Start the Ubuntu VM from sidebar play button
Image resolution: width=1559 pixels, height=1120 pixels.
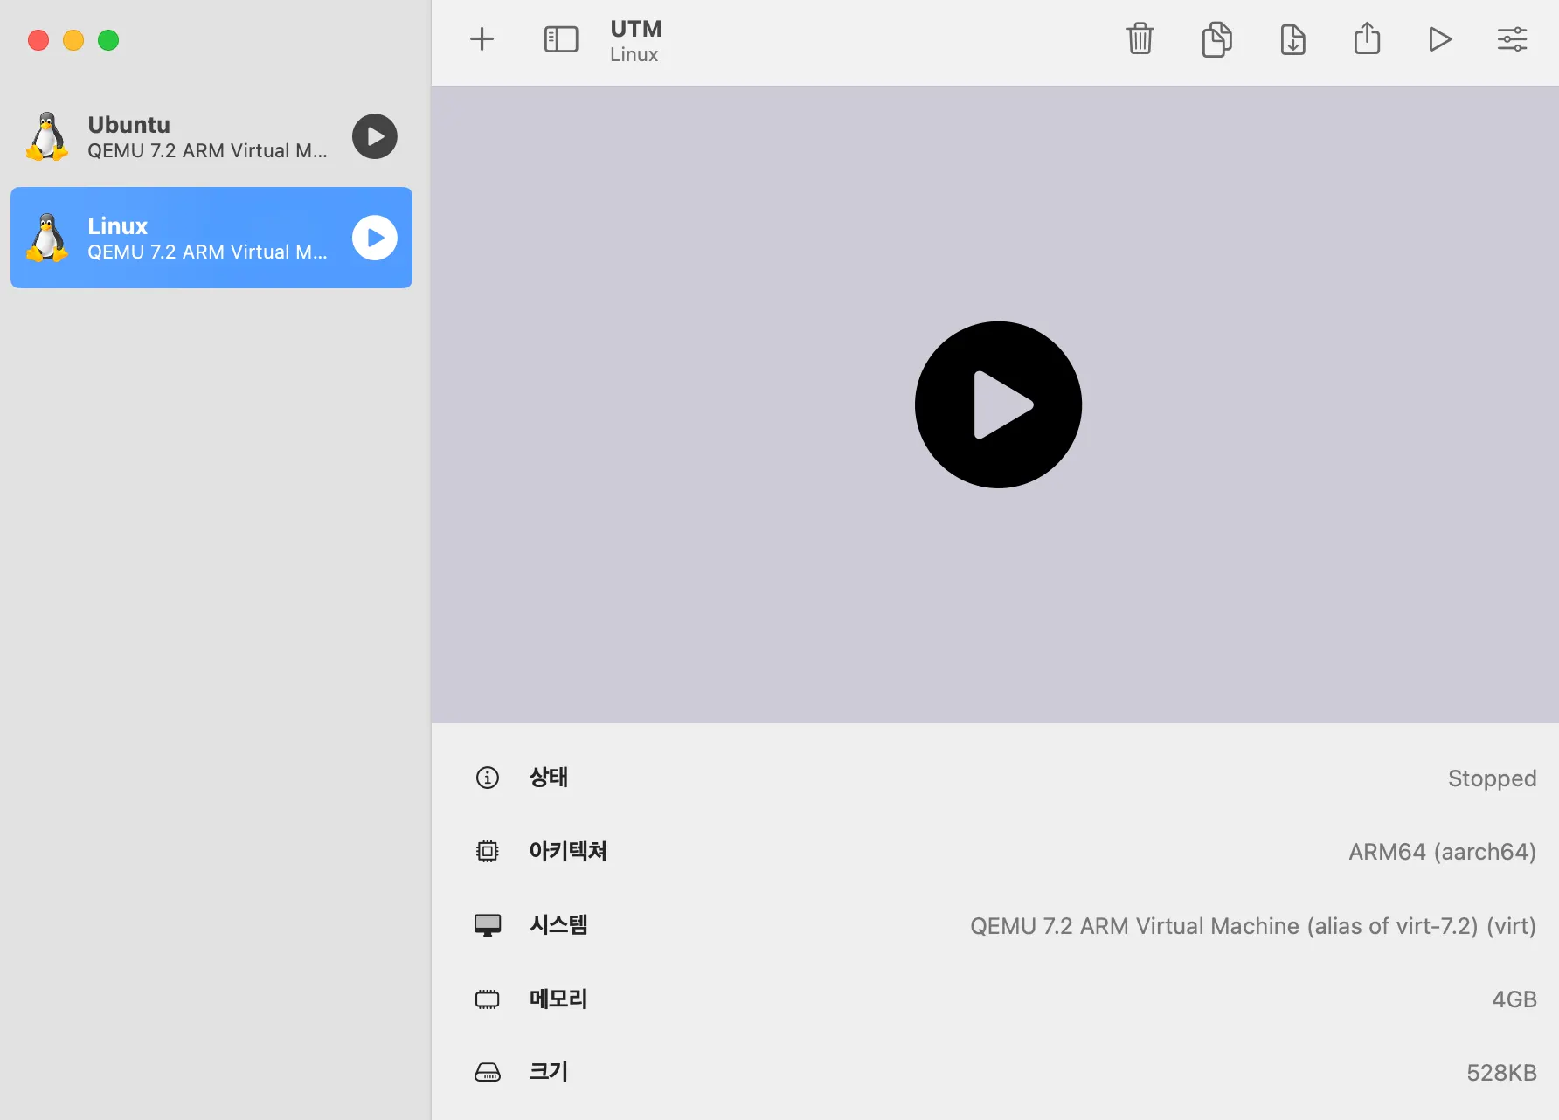tap(375, 136)
